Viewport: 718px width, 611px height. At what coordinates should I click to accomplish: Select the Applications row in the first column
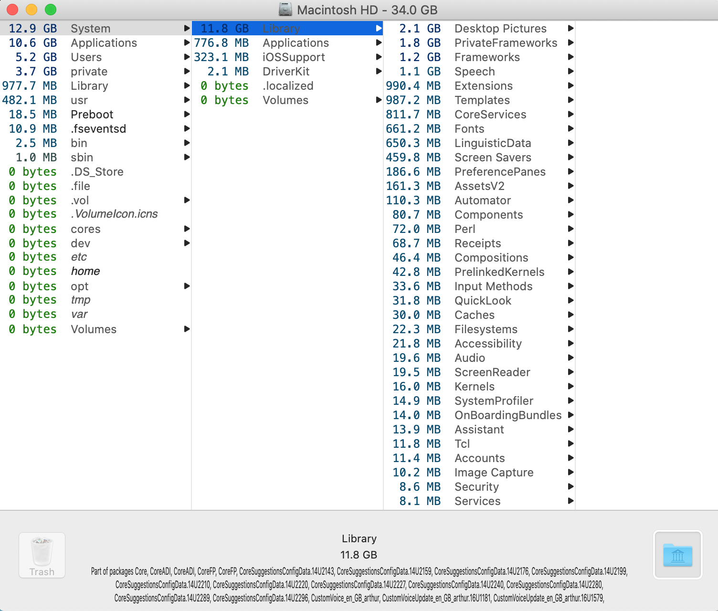(95, 43)
